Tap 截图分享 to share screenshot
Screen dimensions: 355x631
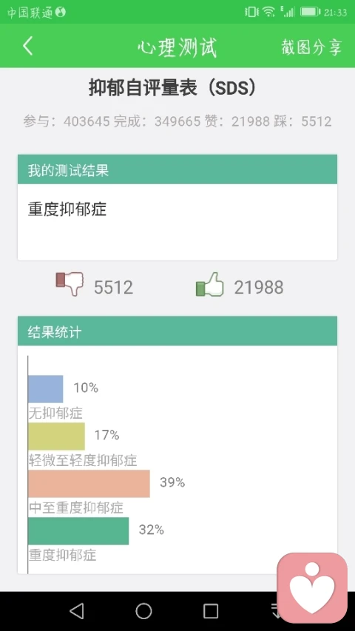(x=311, y=47)
